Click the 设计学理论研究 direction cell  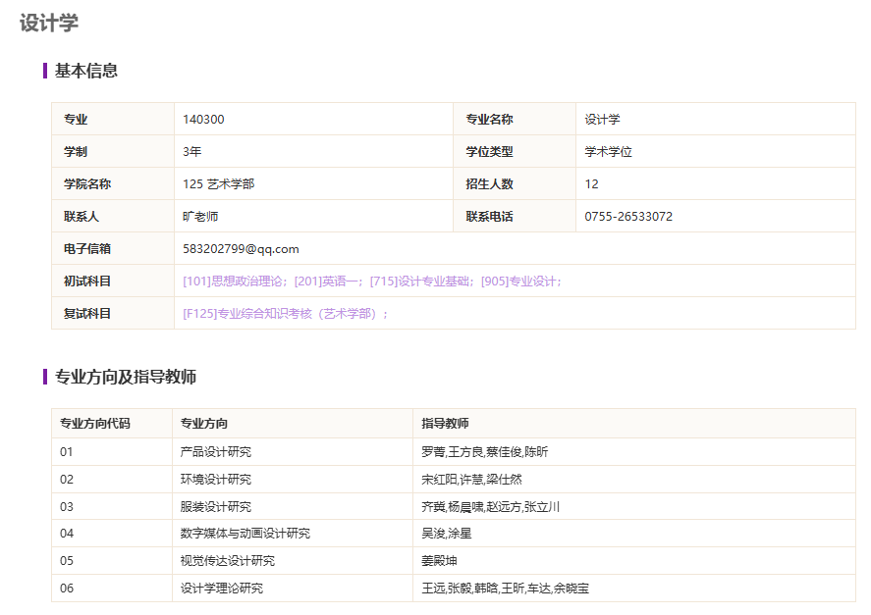[222, 589]
